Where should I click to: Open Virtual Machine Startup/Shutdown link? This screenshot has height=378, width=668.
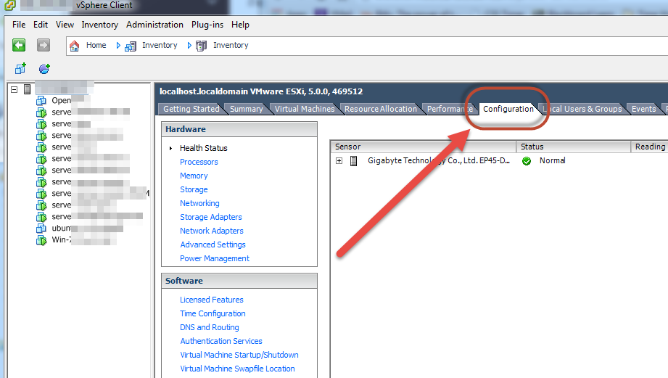click(239, 355)
